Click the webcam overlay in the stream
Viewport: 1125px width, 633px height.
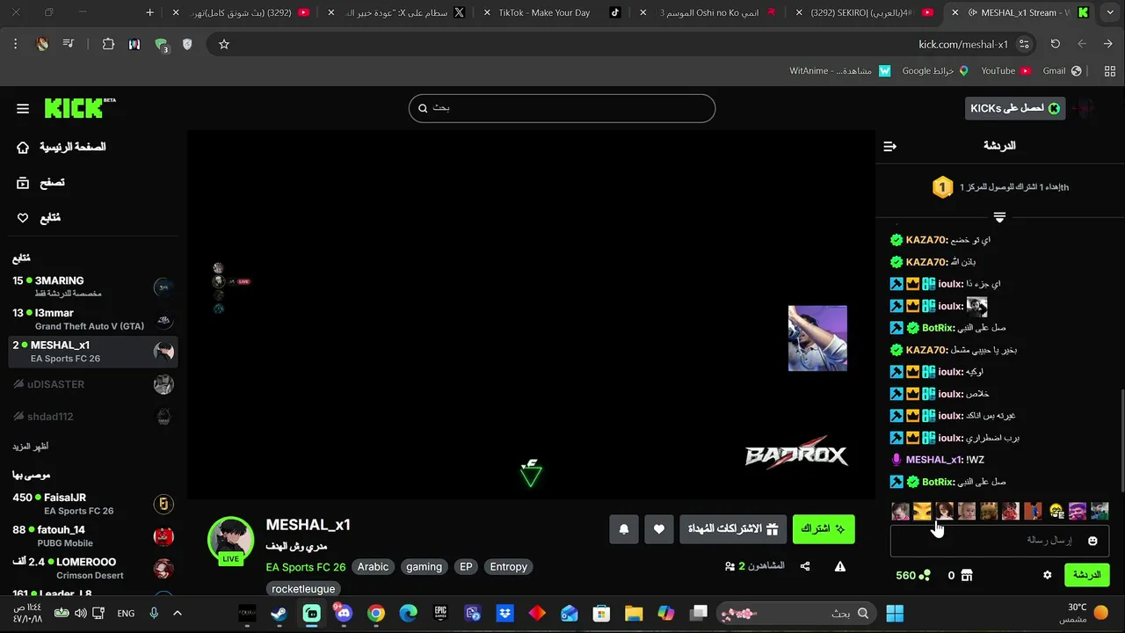pos(817,338)
